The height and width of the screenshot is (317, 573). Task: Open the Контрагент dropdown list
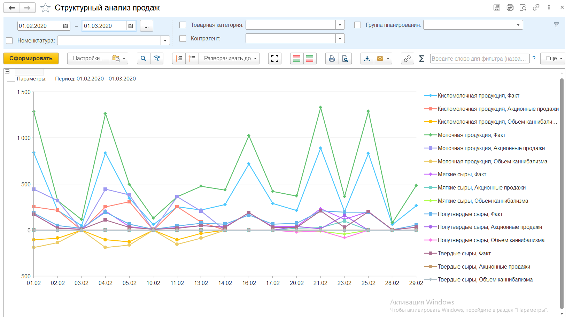pyautogui.click(x=340, y=38)
